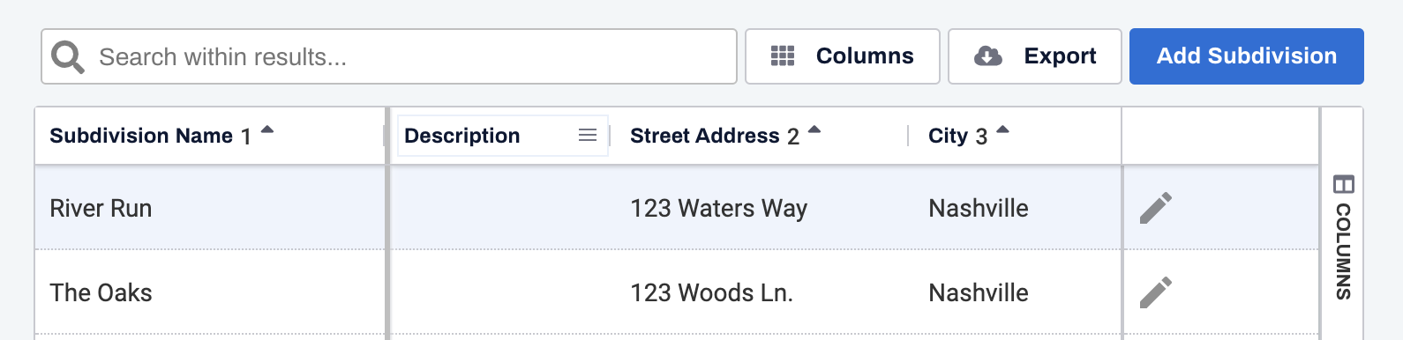Click the cloud download Export icon
The image size is (1403, 340).
click(x=987, y=56)
